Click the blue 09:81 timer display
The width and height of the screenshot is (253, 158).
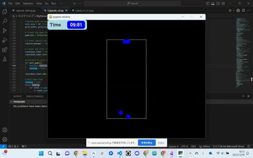(76, 25)
